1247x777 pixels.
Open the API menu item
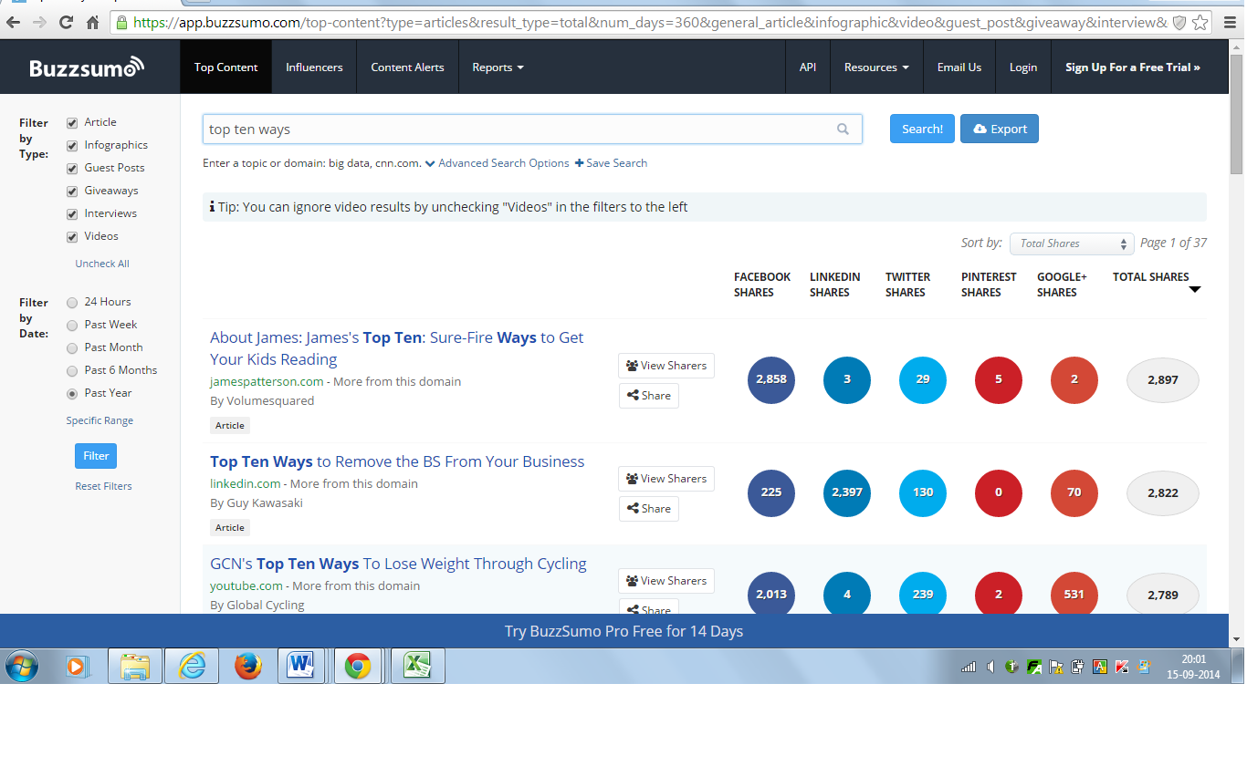pyautogui.click(x=808, y=67)
